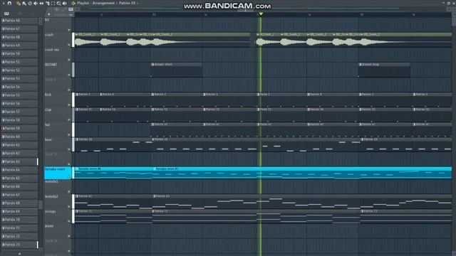
Task: Click the piano-keys icon above the track headers
Action: click(x=71, y=9)
